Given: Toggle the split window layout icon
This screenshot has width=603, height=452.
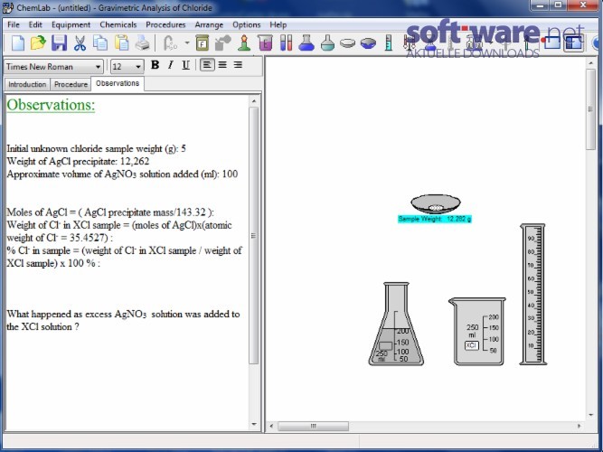Looking at the screenshot, I should pos(573,42).
